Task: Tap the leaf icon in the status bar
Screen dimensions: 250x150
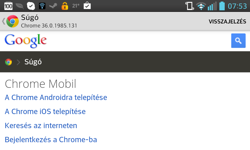Action: (19, 6)
